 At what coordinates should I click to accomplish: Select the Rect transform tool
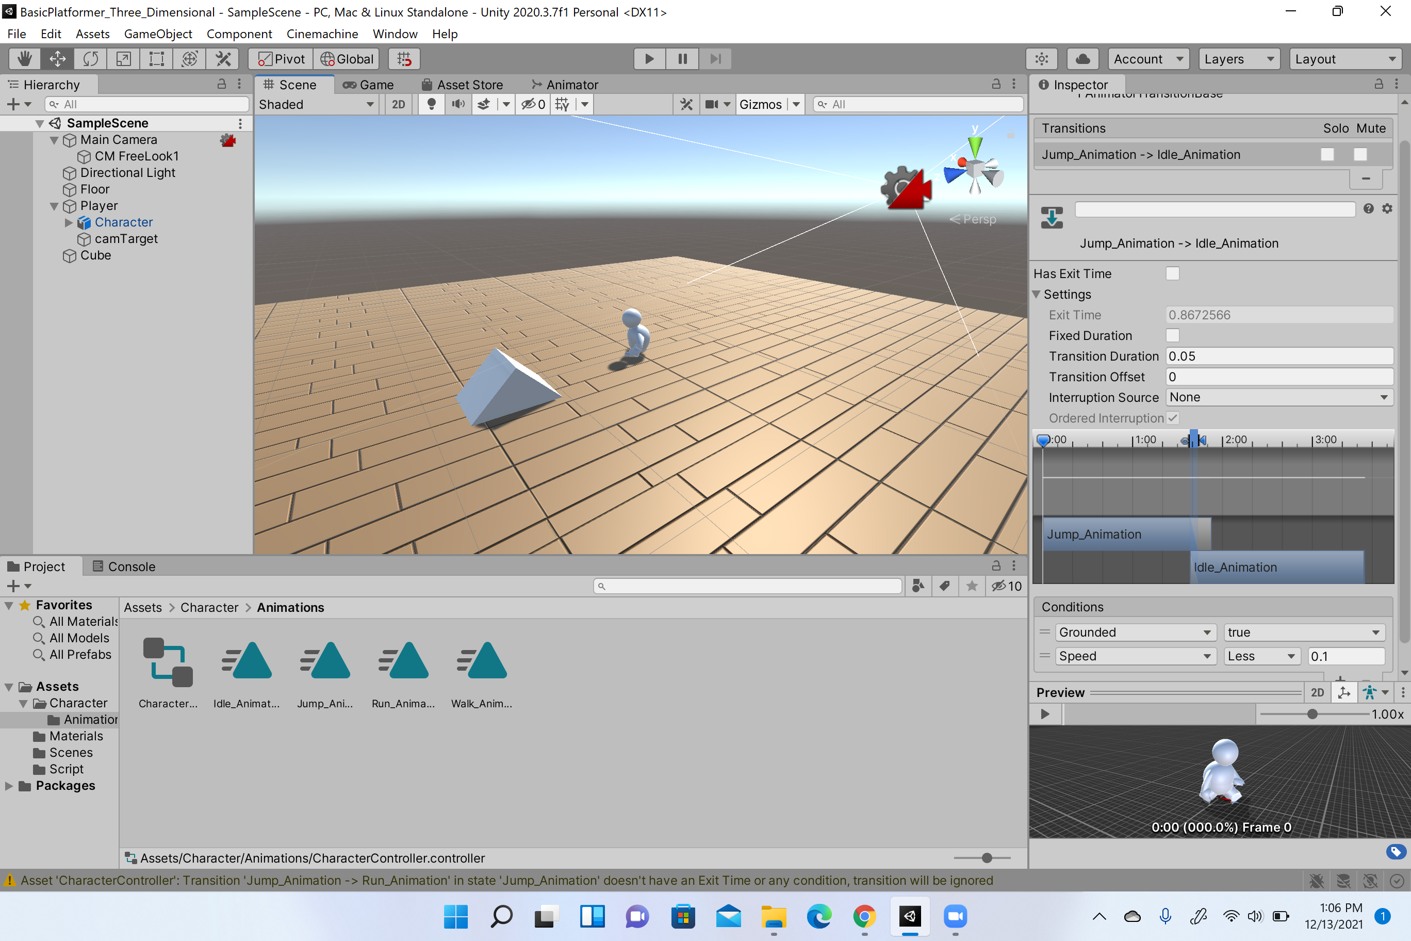tap(157, 59)
